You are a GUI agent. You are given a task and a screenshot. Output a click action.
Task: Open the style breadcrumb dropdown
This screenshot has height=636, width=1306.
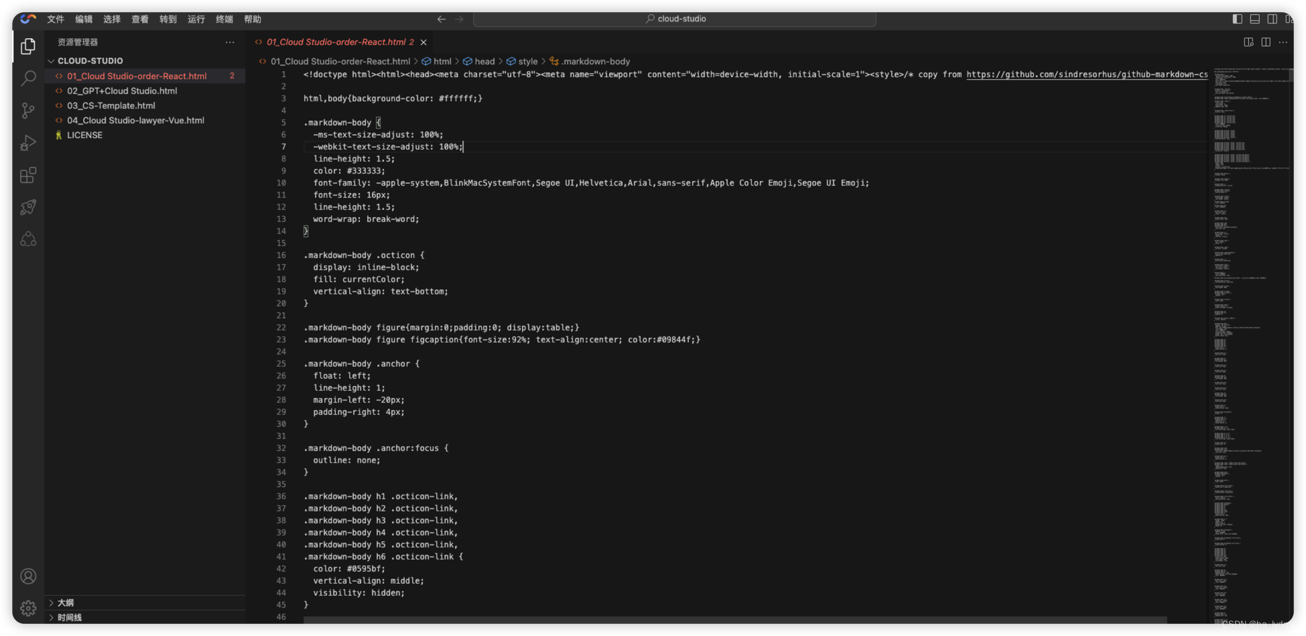click(522, 62)
